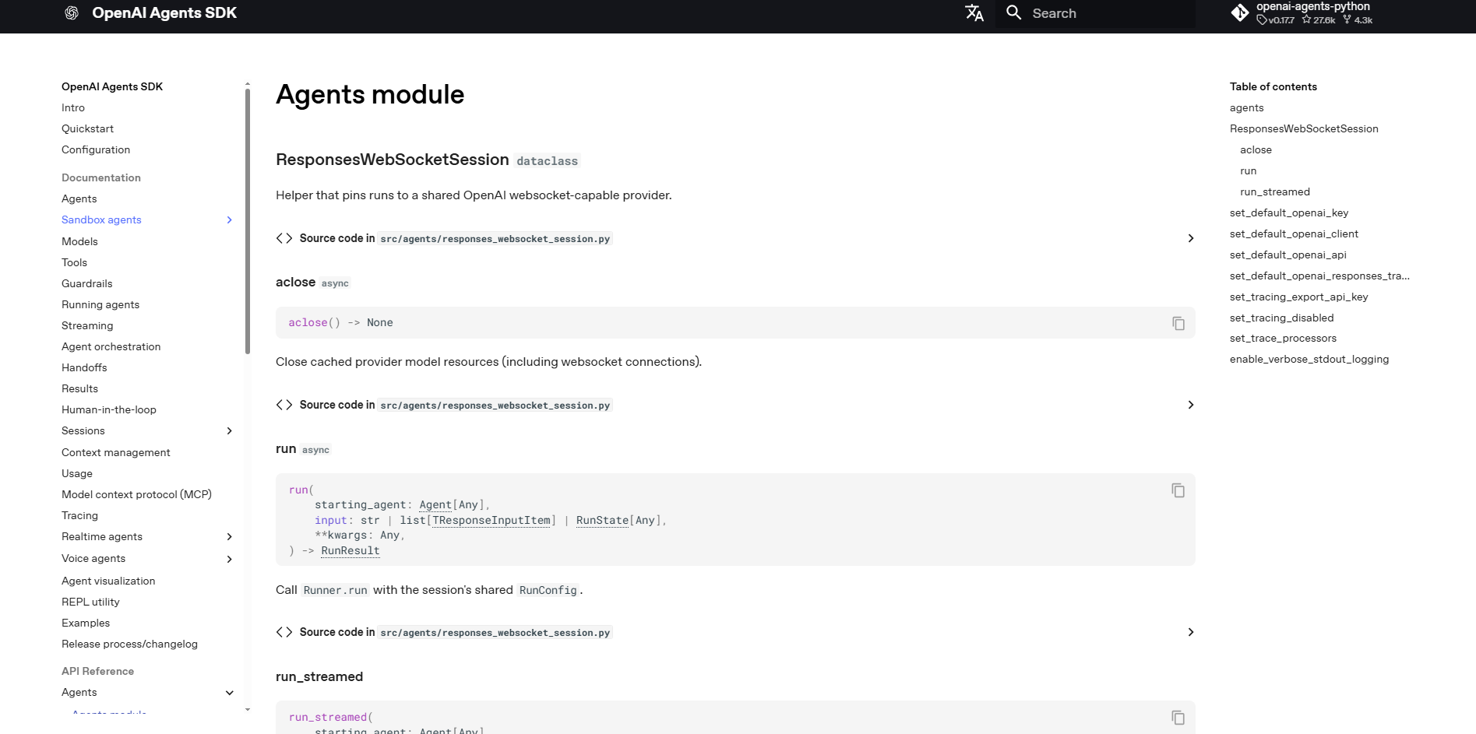Click the TResponseInputItem type link
Viewport: 1476px width, 734px height.
pos(491,521)
